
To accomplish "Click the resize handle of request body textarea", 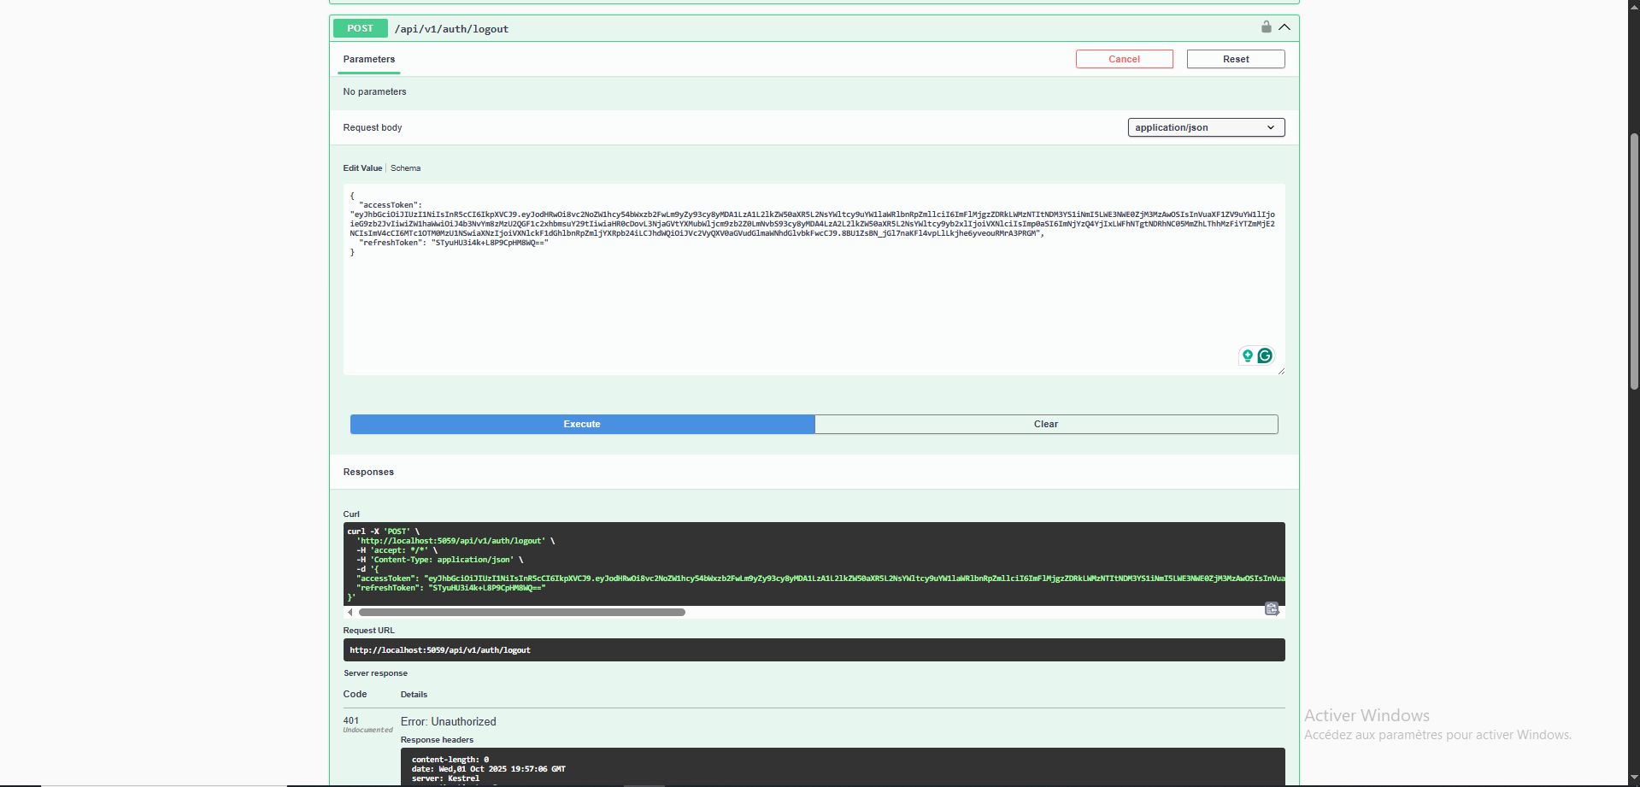I will pos(1280,370).
